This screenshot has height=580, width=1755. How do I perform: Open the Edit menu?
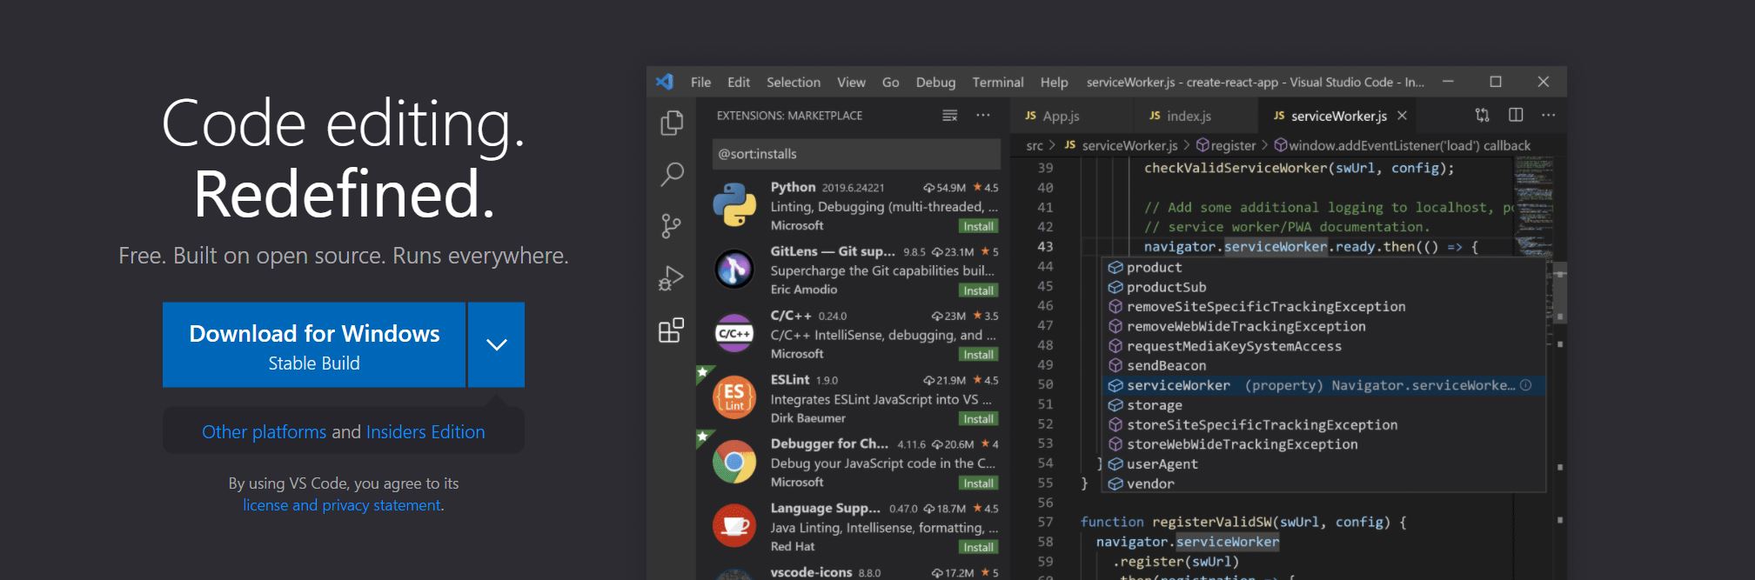coord(739,82)
